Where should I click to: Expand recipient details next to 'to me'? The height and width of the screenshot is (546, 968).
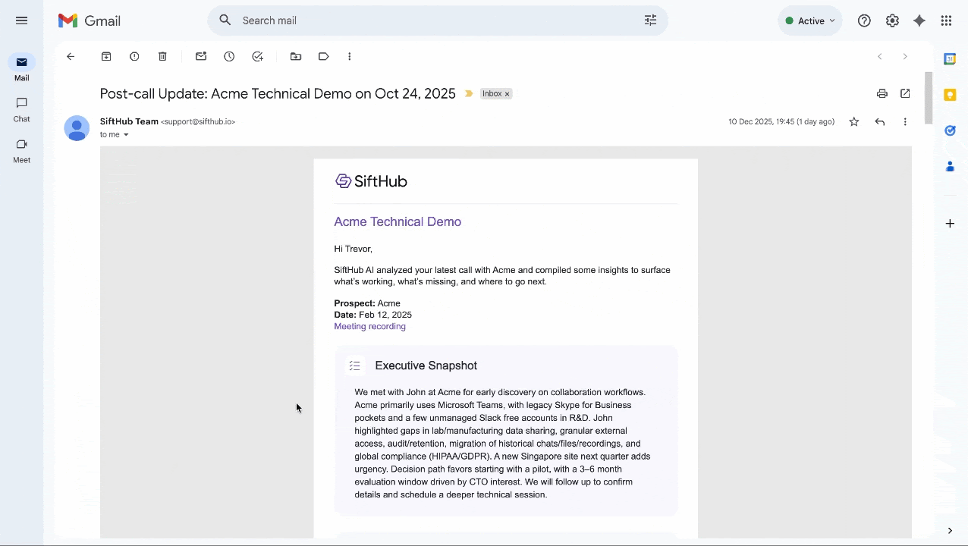click(126, 135)
